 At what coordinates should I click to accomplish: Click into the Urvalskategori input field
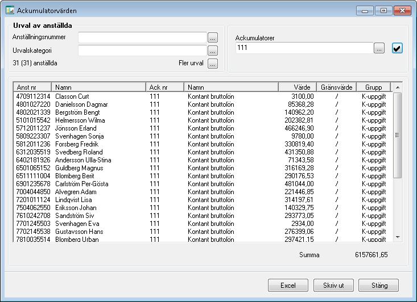[142, 51]
